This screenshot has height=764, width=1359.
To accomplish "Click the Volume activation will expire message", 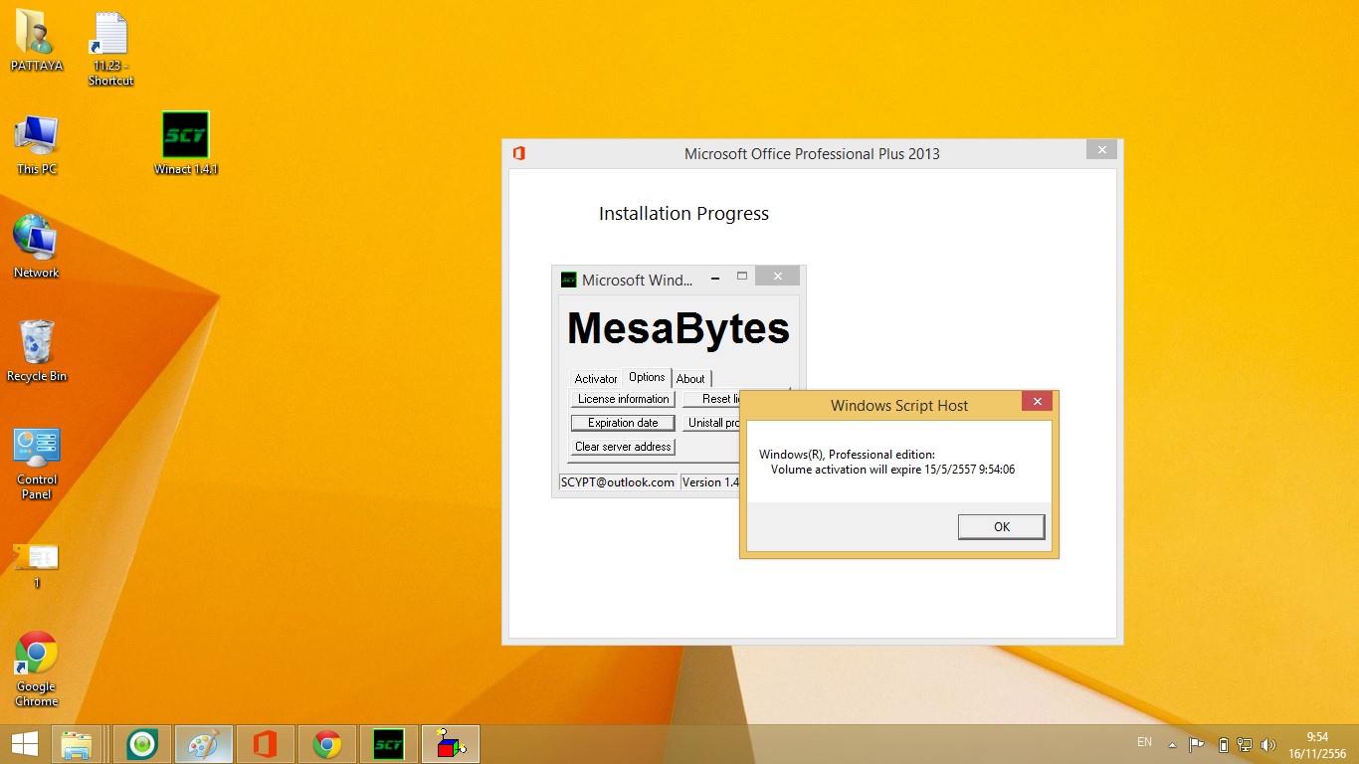I will 892,470.
